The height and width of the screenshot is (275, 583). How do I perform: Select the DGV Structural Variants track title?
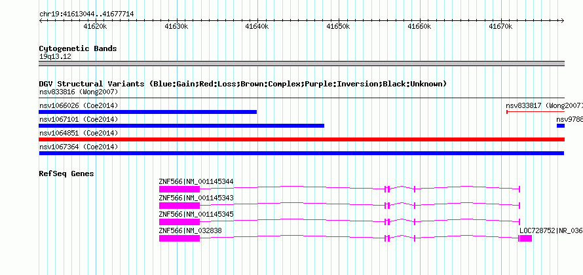click(243, 84)
